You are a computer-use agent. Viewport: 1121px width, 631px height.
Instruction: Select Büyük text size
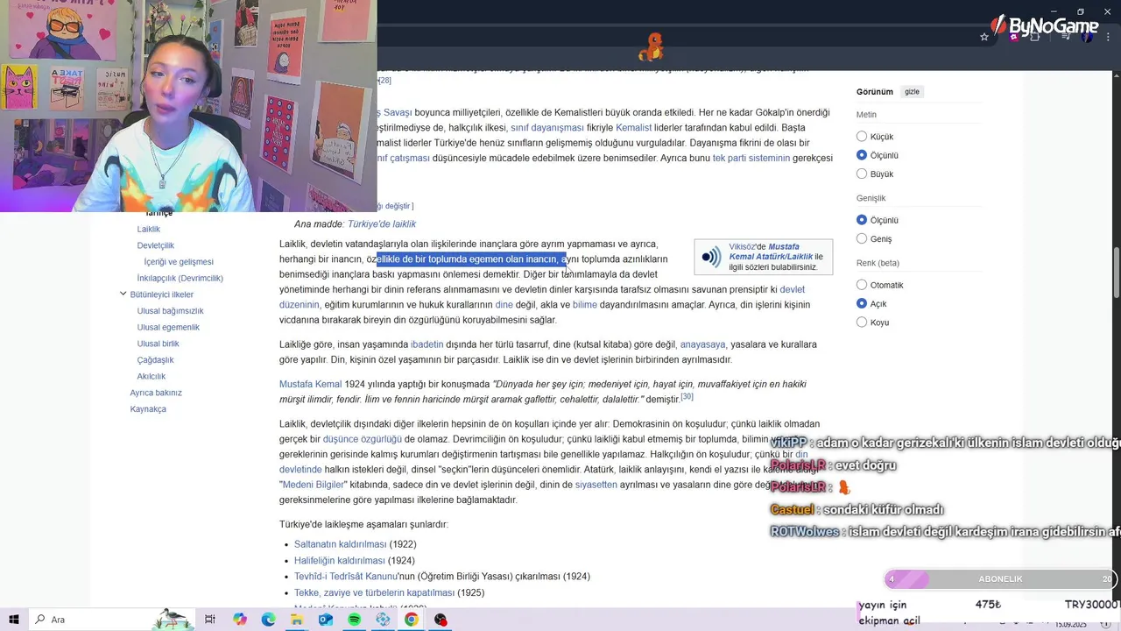tap(862, 174)
